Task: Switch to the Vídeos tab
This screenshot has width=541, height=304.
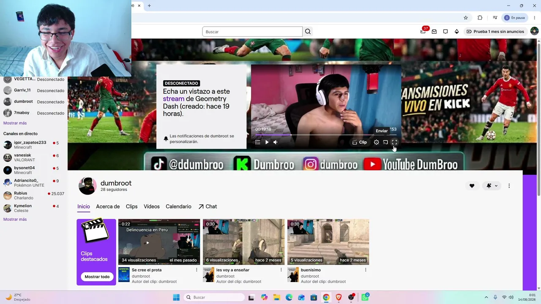Action: tap(152, 206)
